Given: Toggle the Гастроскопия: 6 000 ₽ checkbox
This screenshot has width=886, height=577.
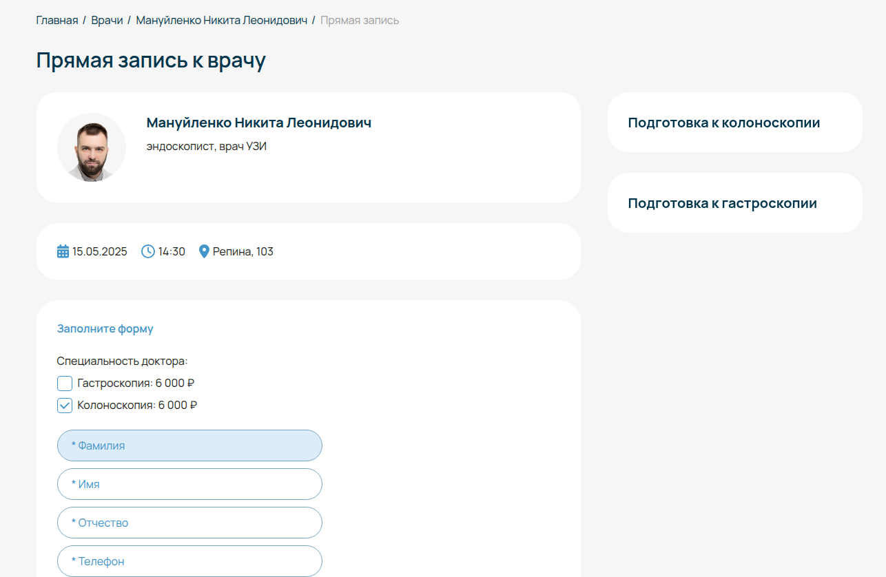Looking at the screenshot, I should pos(64,383).
